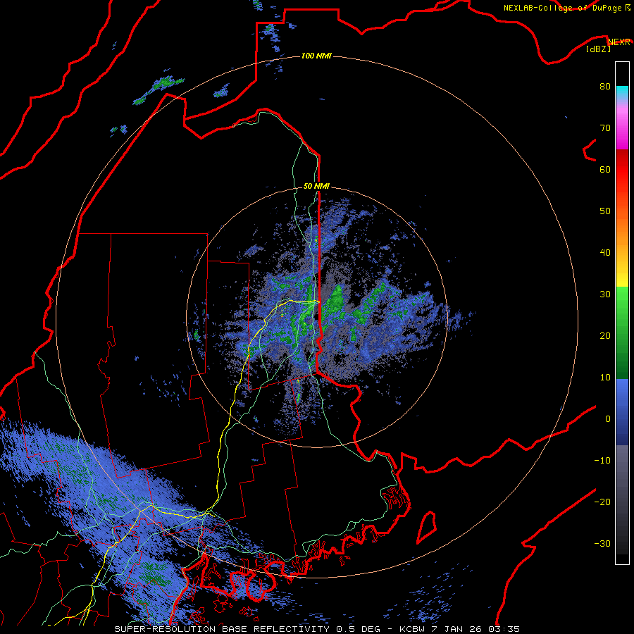
Task: Click the KCBW station ID in the caption
Action: point(412,629)
